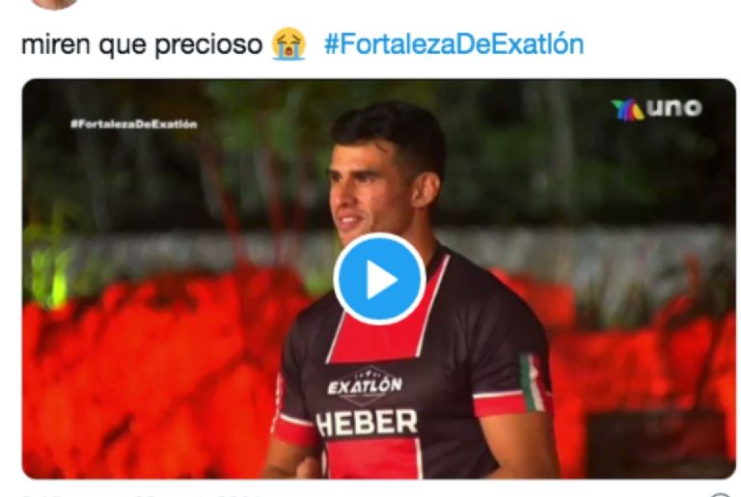Open the profile avatar above the tweet
This screenshot has width=741, height=497.
54,4
